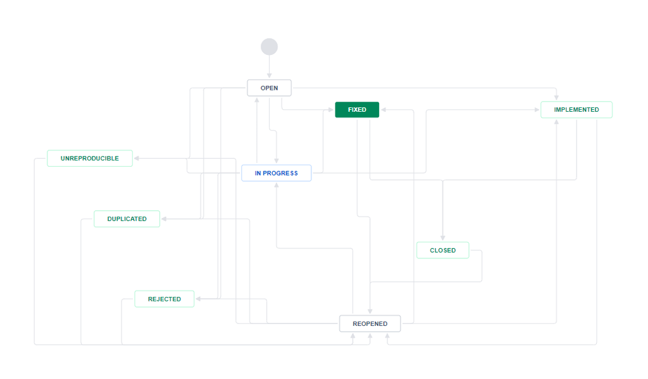Click the IMPLEMENTED status box
Screen dimensions: 648x379
(x=576, y=110)
